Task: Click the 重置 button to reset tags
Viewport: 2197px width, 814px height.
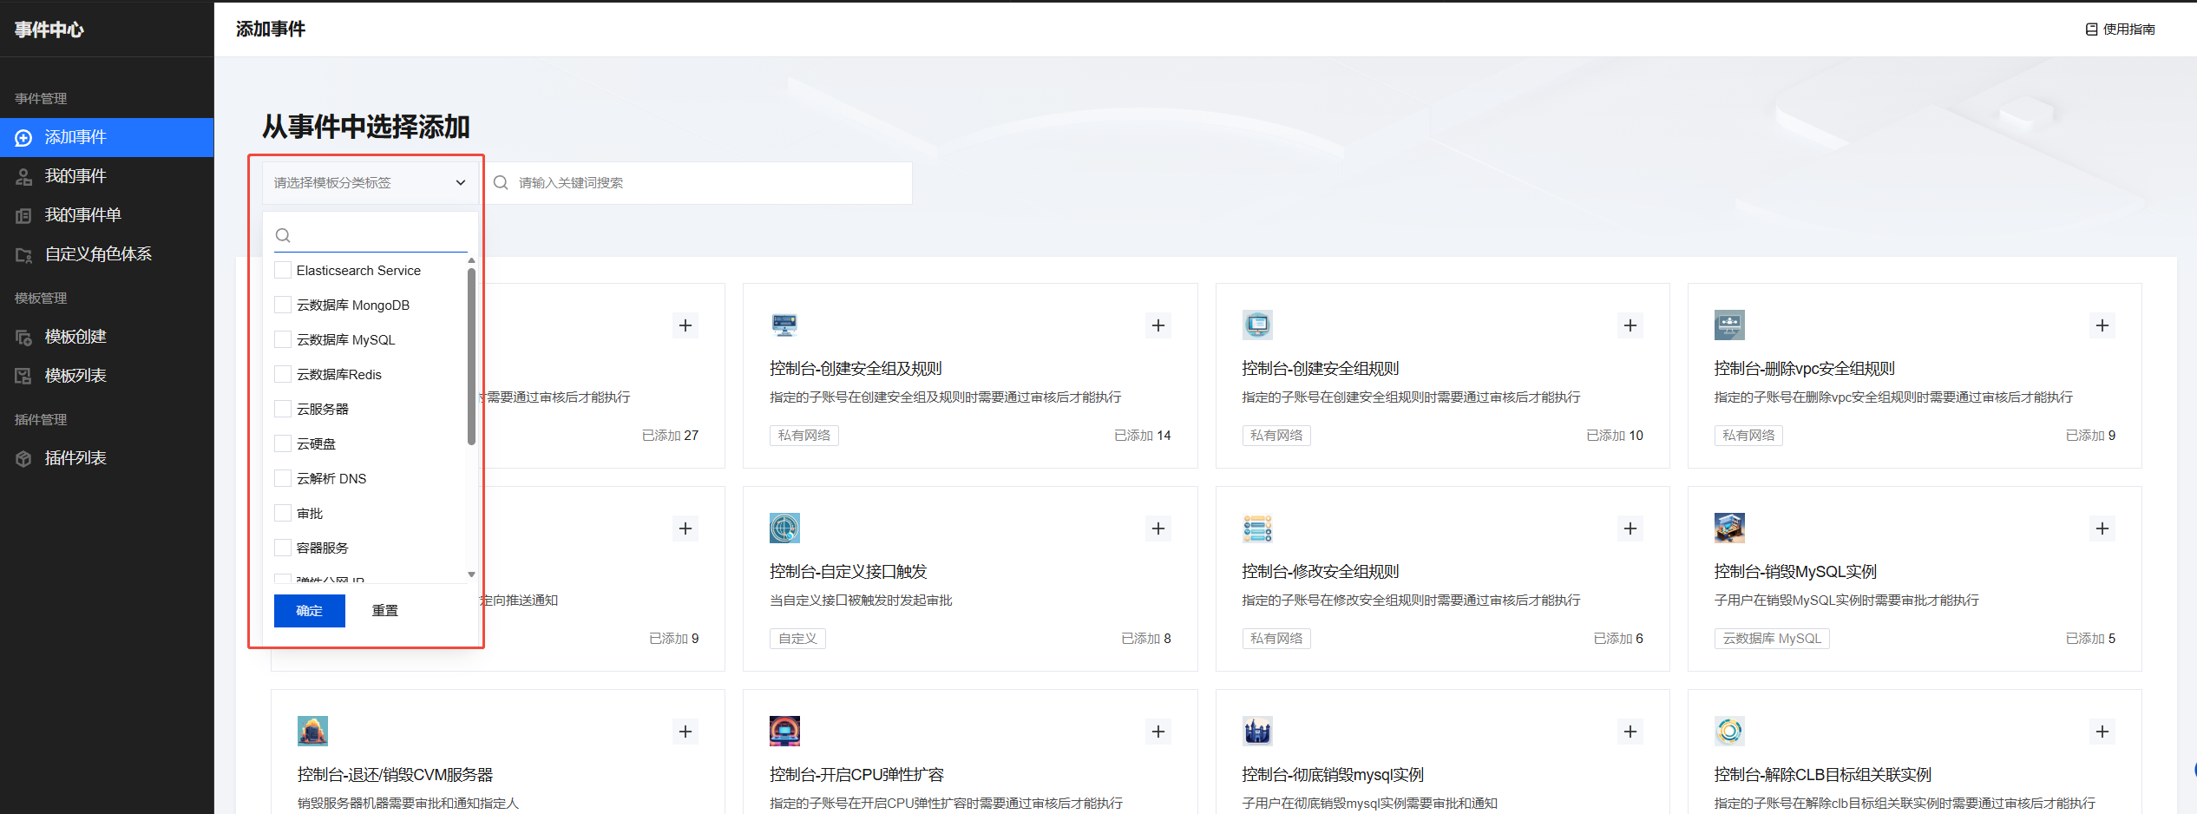Action: 385,611
